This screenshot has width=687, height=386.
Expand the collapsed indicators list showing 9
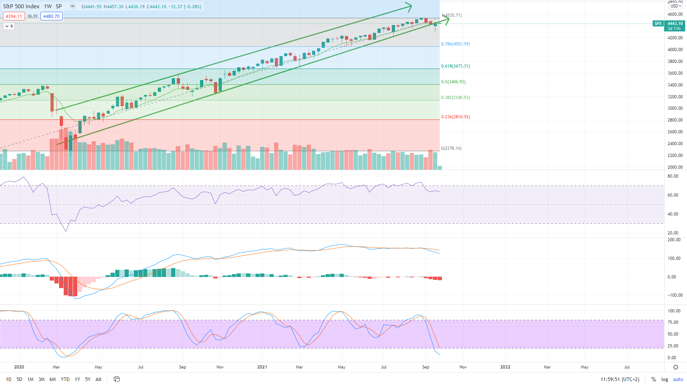tap(9, 26)
